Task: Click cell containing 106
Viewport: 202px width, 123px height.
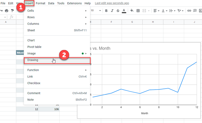Action: [49, 109]
